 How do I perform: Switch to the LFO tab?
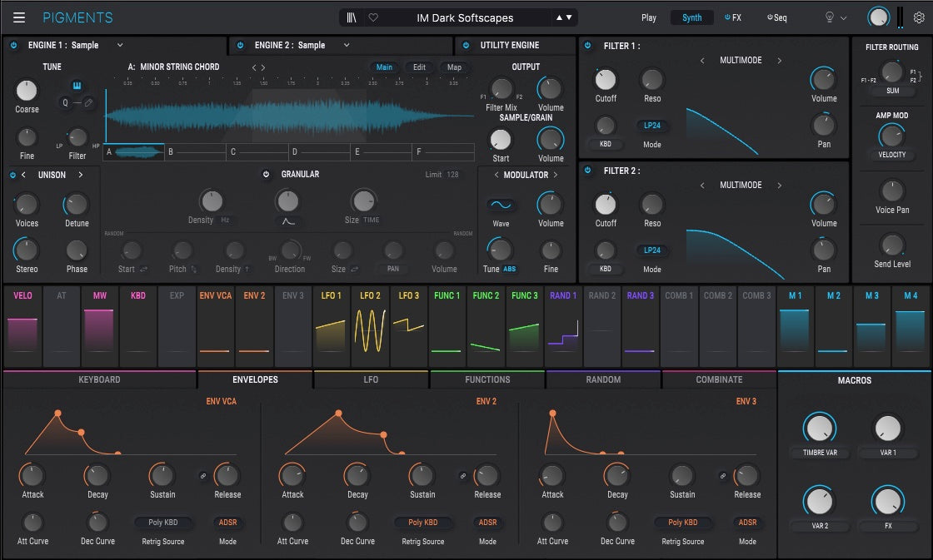pyautogui.click(x=371, y=379)
